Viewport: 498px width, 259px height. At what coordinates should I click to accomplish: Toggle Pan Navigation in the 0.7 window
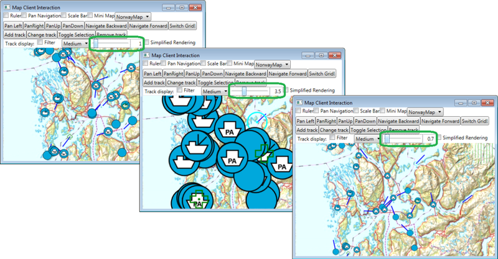(x=317, y=111)
